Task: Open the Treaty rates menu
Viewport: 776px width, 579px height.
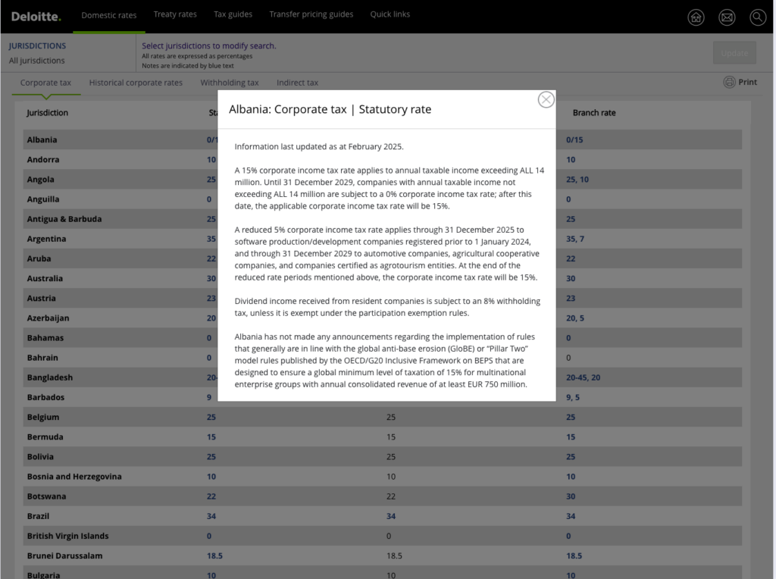Action: [175, 14]
